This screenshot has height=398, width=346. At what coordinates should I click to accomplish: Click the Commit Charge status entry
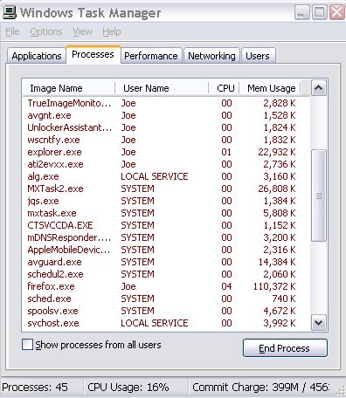point(261,388)
